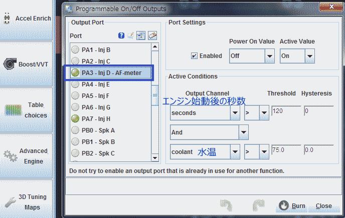Click the redo arrow icon at the bottom

click(x=259, y=205)
